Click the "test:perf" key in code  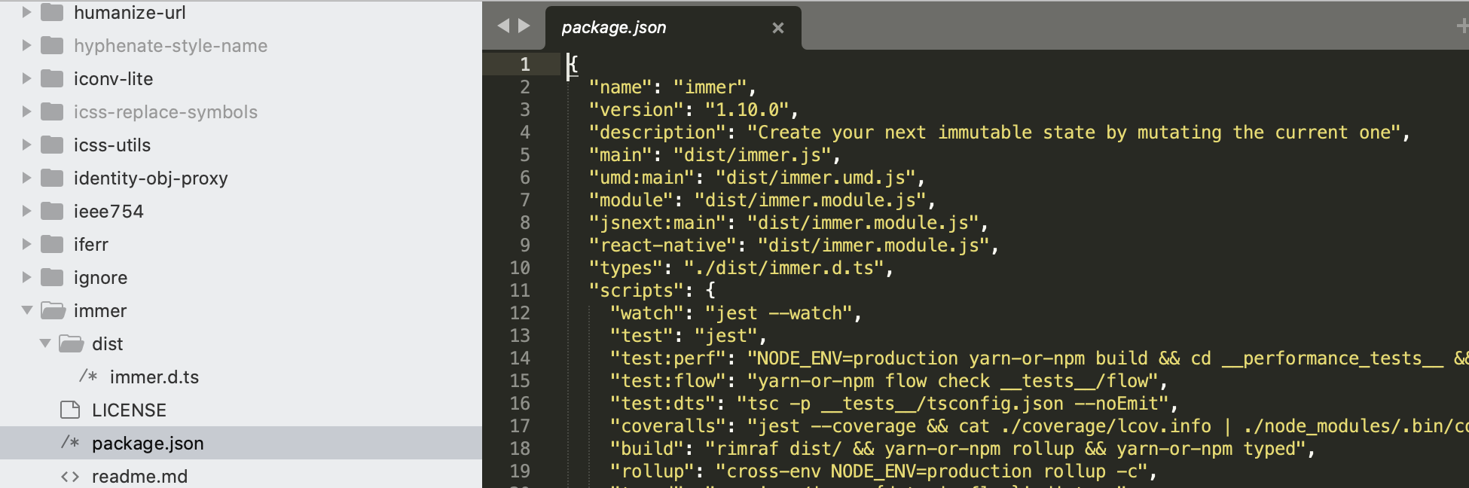coord(668,358)
